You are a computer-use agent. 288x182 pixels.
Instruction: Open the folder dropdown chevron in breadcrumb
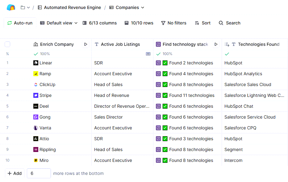click(28, 7)
